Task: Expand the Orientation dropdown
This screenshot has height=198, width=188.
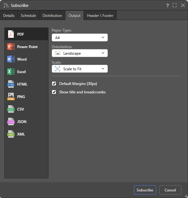Action: pos(79,53)
